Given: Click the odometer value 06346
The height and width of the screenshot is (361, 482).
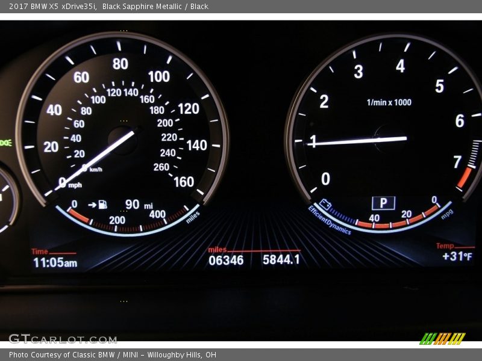Looking at the screenshot, I should coord(226,261).
